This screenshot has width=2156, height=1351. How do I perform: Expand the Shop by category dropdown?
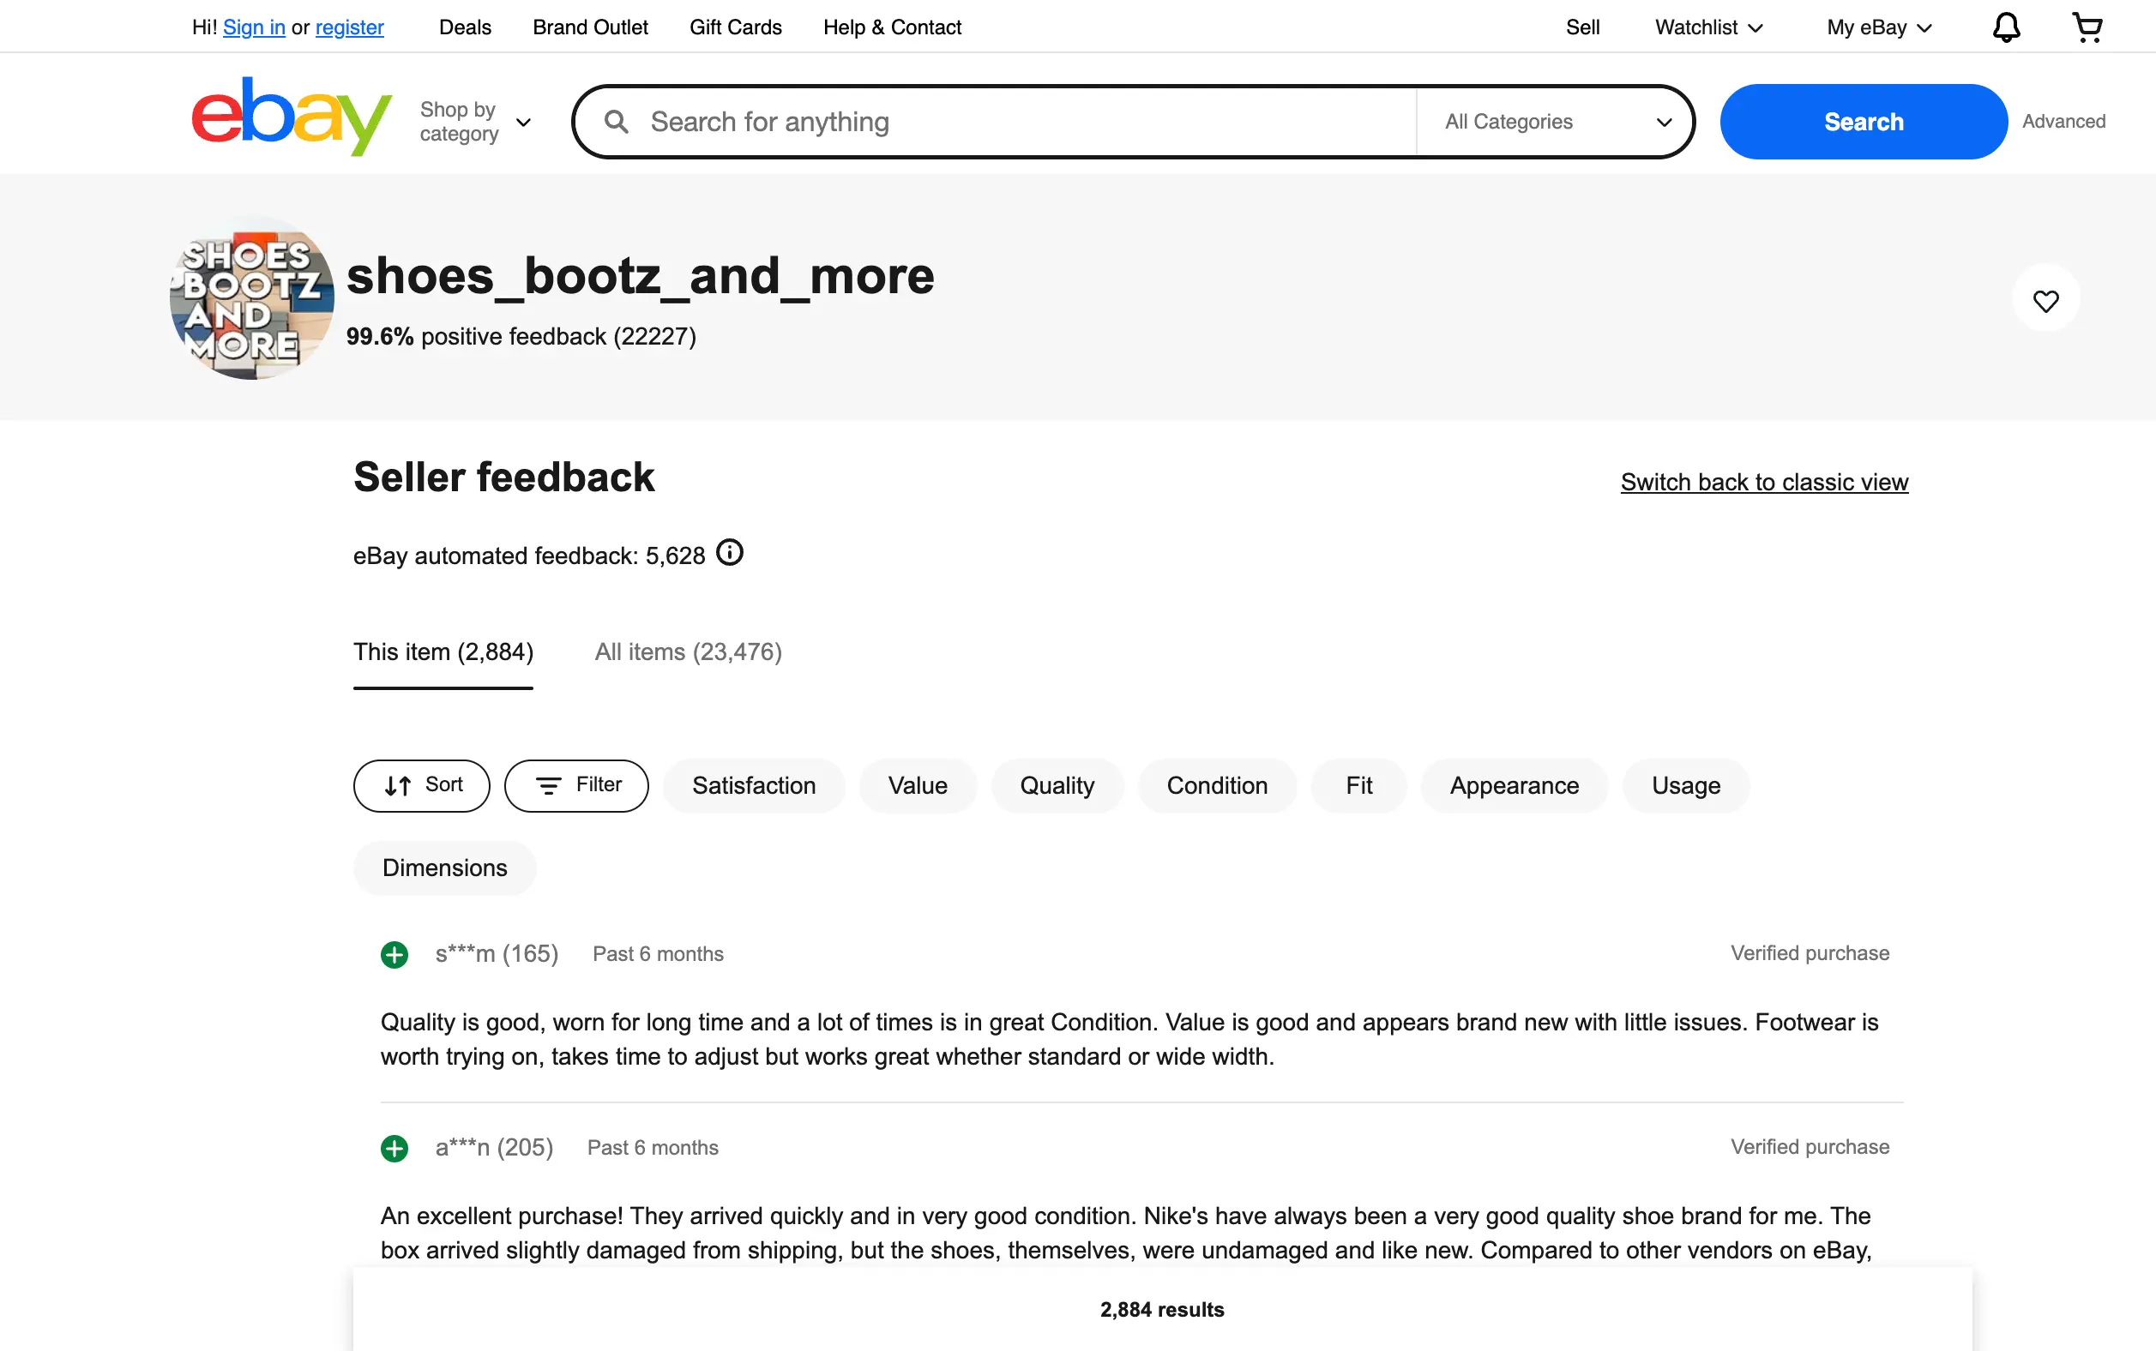(x=475, y=122)
